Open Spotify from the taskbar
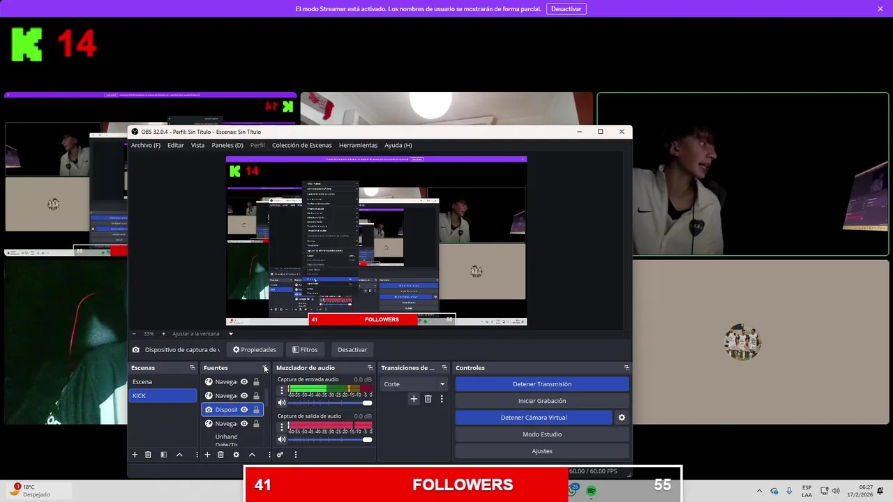The height and width of the screenshot is (502, 893). coord(591,491)
